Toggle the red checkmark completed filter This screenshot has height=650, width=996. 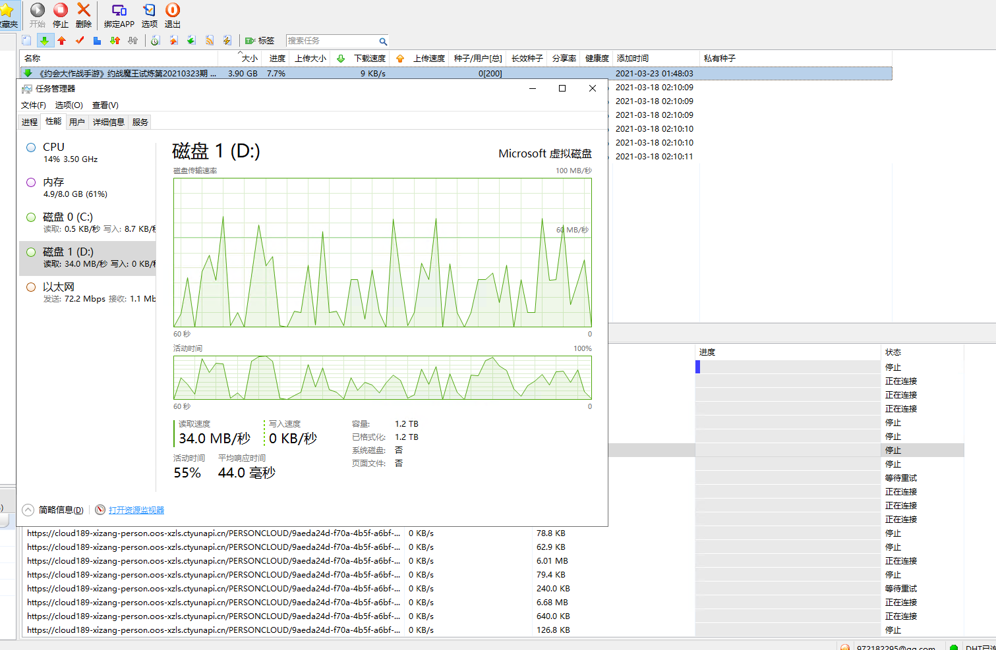(80, 41)
